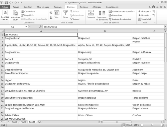Click the vertical scrollbar down arrow
This screenshot has width=167, height=127.
coord(166,119)
